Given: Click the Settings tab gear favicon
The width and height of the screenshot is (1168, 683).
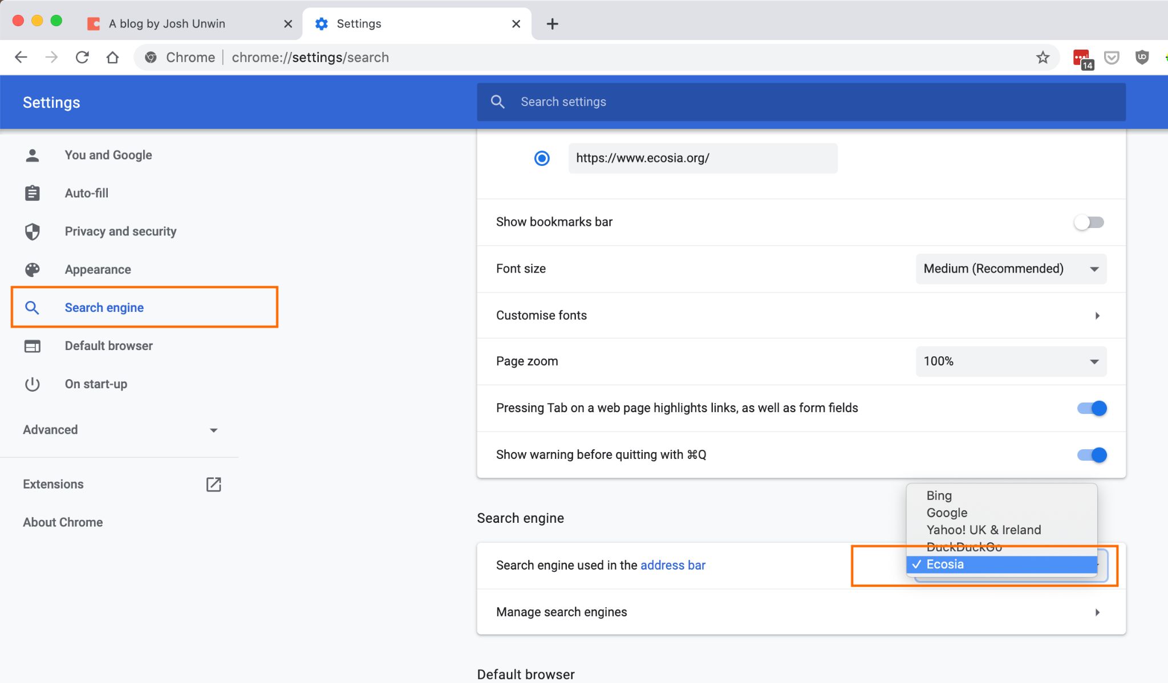Looking at the screenshot, I should (x=322, y=23).
